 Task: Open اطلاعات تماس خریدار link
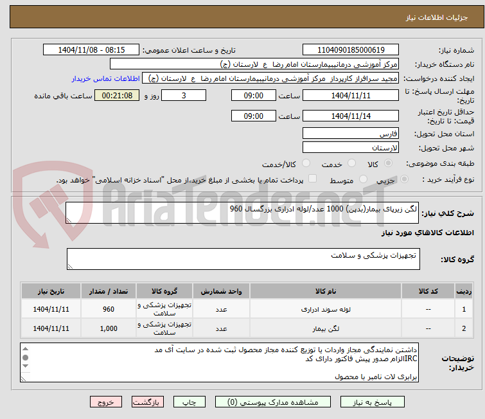[106, 78]
